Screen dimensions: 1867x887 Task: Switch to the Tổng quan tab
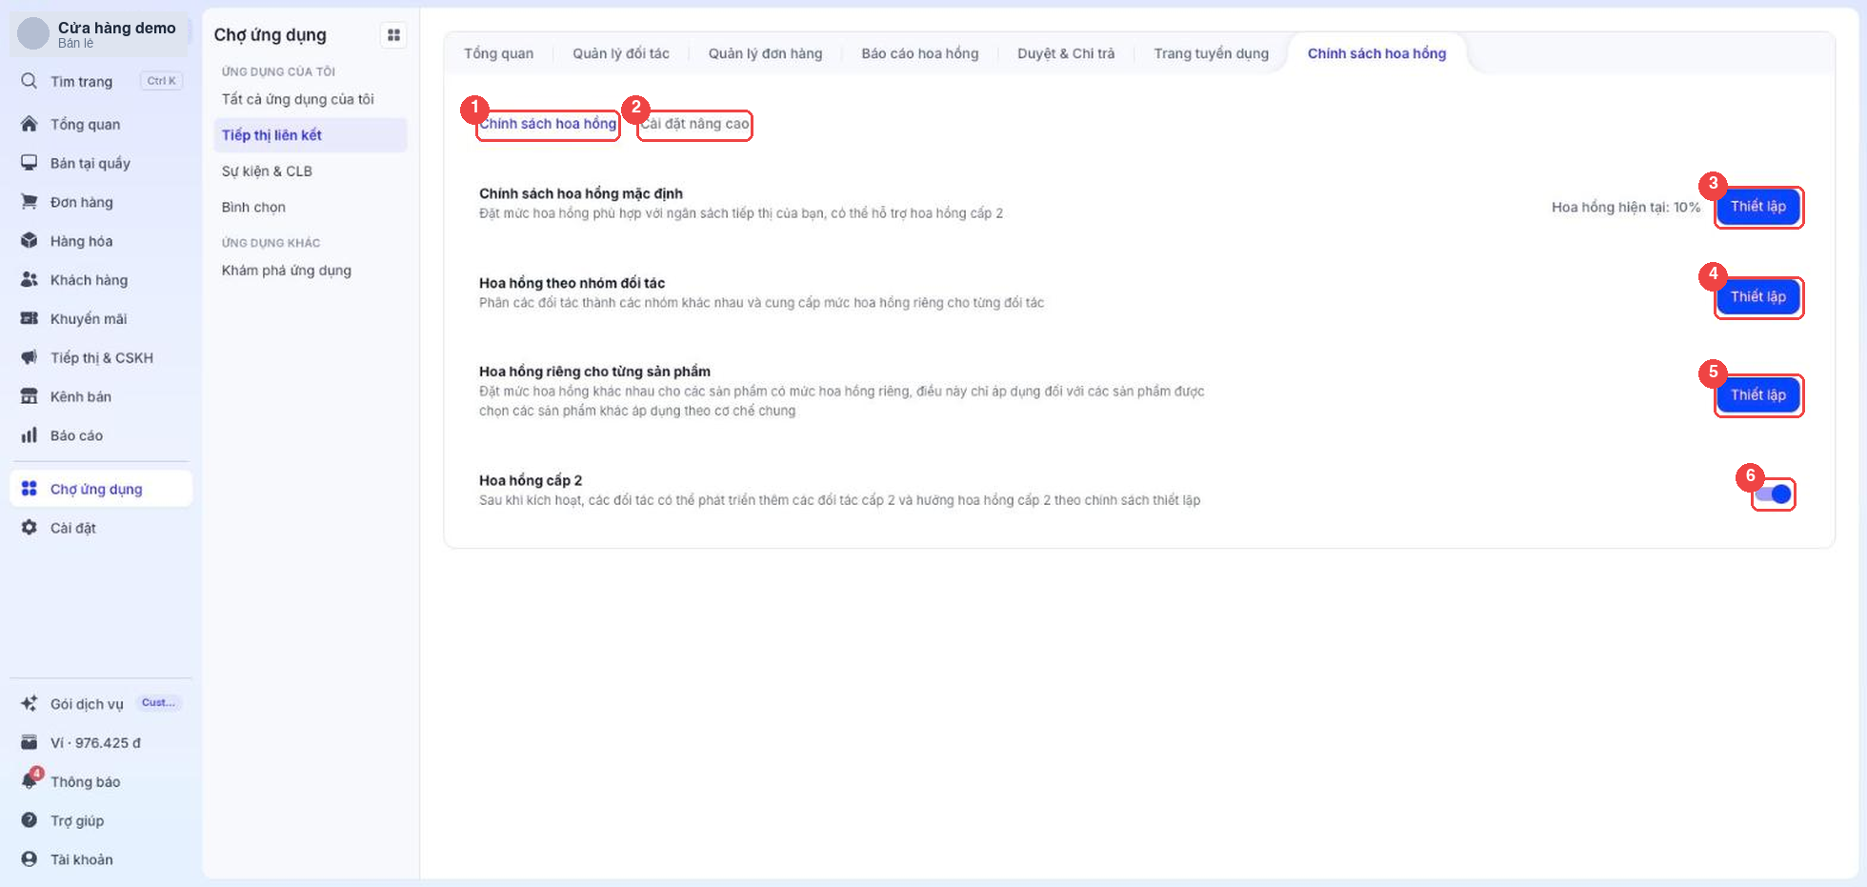499,53
